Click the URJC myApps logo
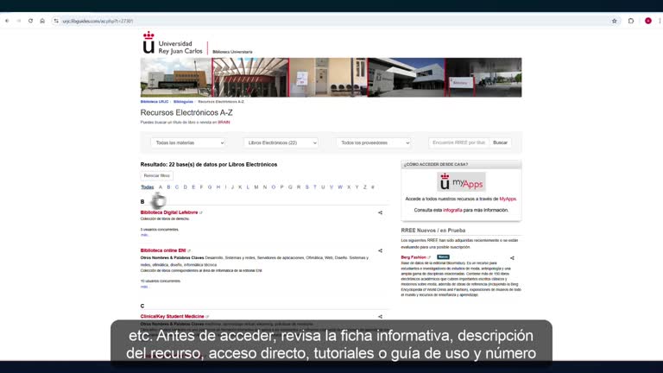663x373 pixels. (461, 182)
